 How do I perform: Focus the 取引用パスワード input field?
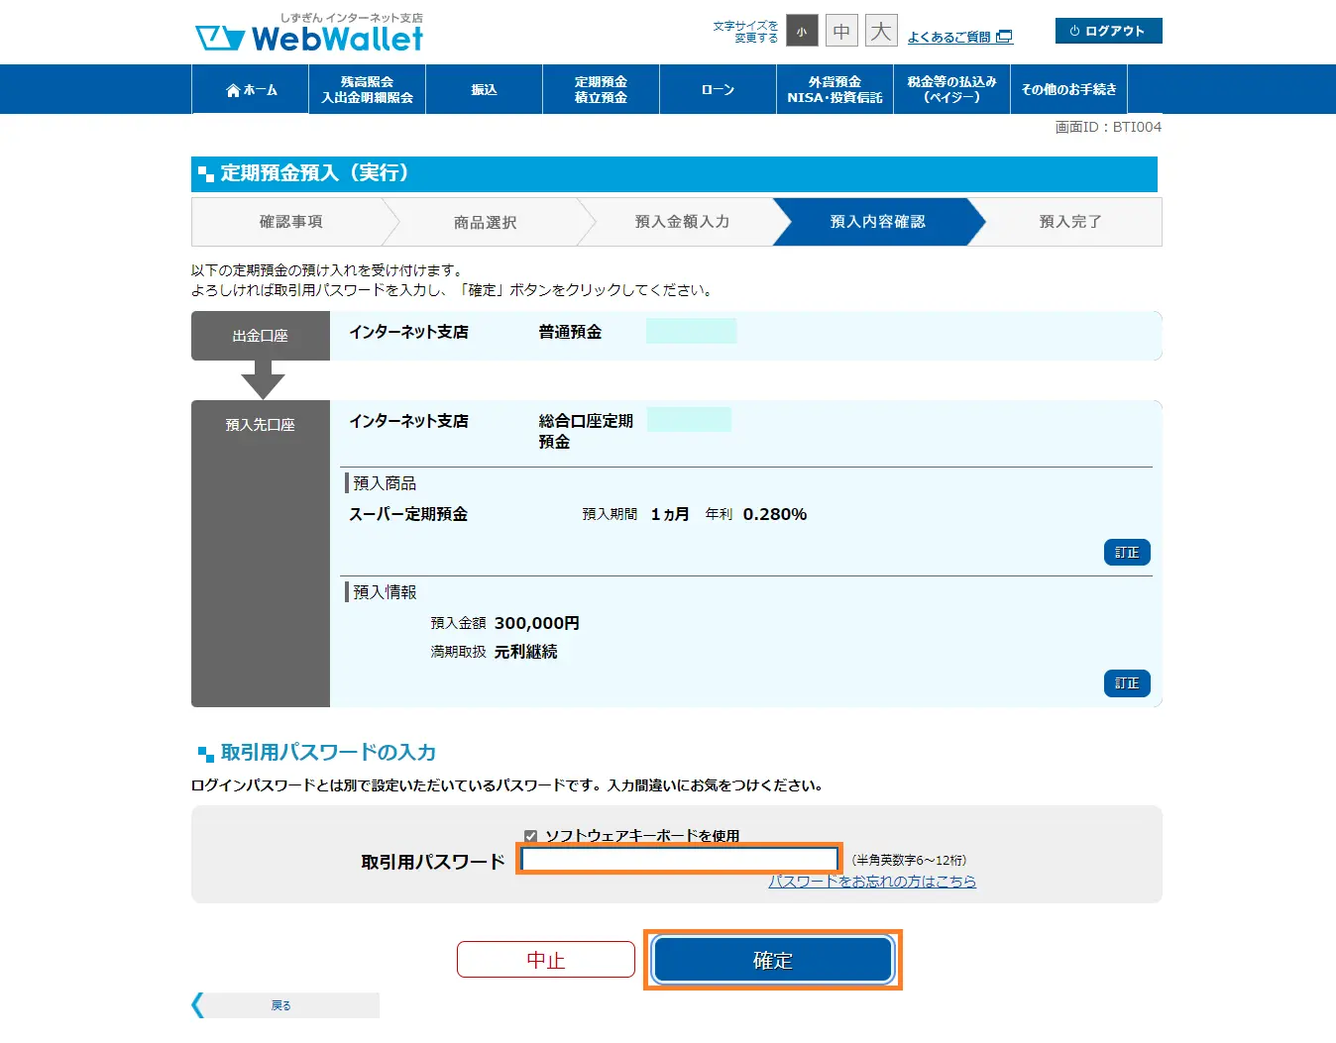click(x=680, y=860)
